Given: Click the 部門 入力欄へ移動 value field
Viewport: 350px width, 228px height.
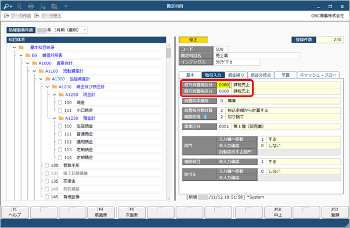Looking at the screenshot, I should click(x=262, y=139).
